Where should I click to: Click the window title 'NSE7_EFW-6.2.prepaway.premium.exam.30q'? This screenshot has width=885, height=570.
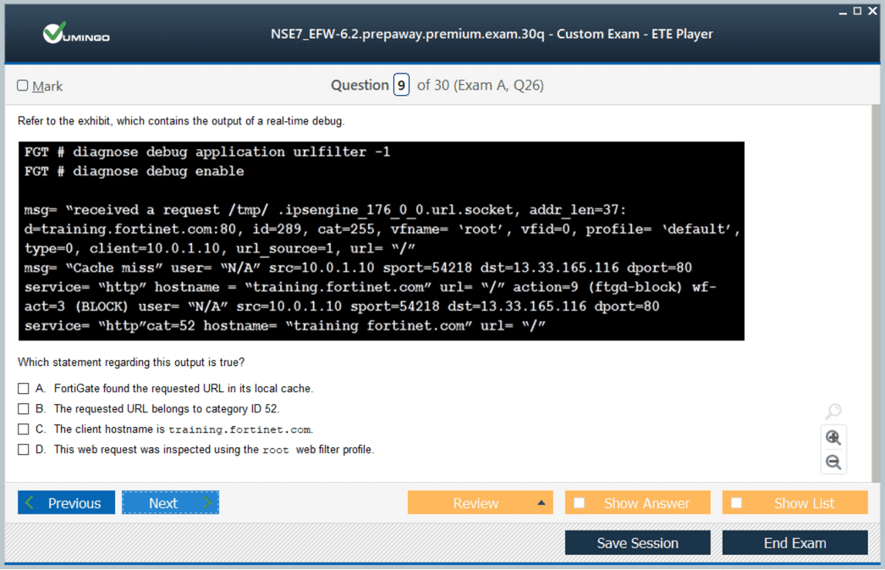(x=492, y=34)
